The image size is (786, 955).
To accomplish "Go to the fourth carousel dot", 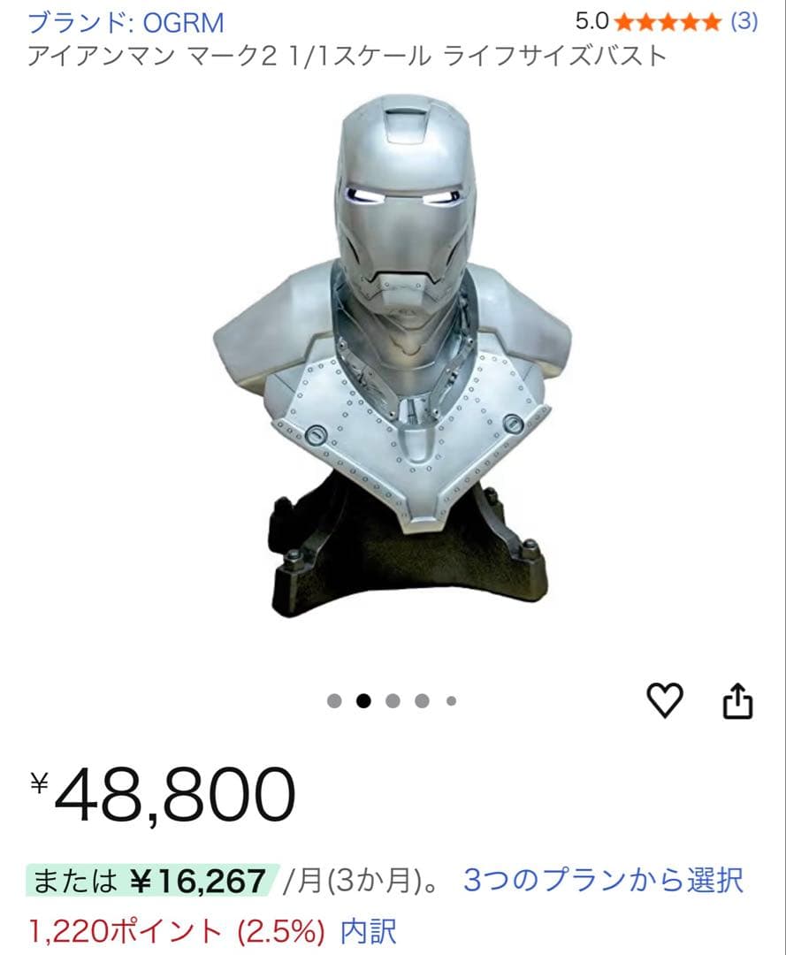I will point(422,701).
